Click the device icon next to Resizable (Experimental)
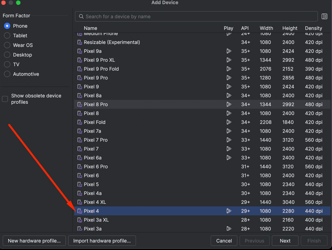This screenshot has height=250, width=332. click(x=79, y=42)
